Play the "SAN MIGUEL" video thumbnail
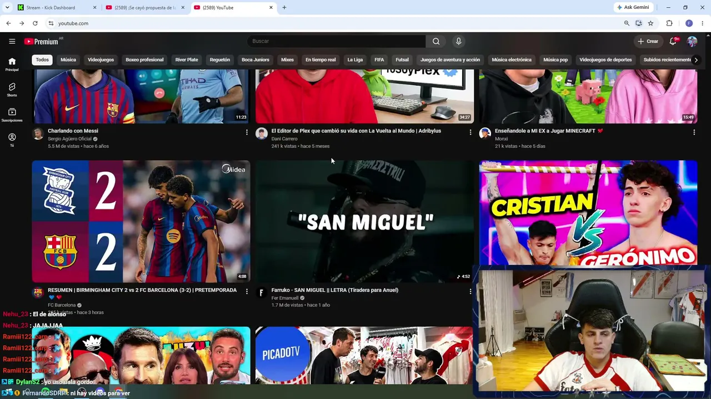 pyautogui.click(x=364, y=221)
